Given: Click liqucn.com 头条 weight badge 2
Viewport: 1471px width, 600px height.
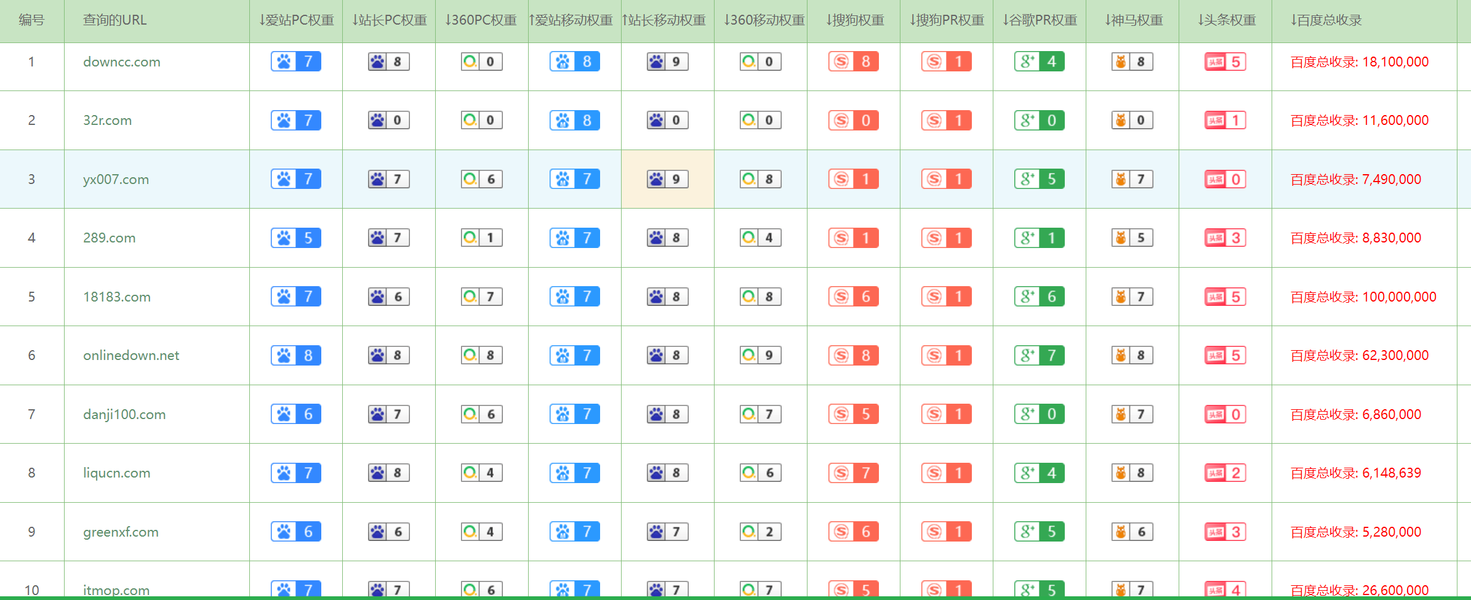Looking at the screenshot, I should click(x=1225, y=473).
